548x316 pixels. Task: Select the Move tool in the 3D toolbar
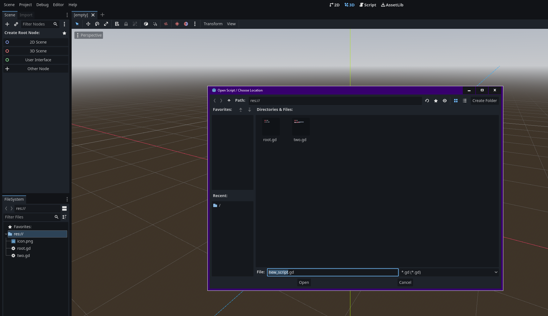(x=88, y=24)
